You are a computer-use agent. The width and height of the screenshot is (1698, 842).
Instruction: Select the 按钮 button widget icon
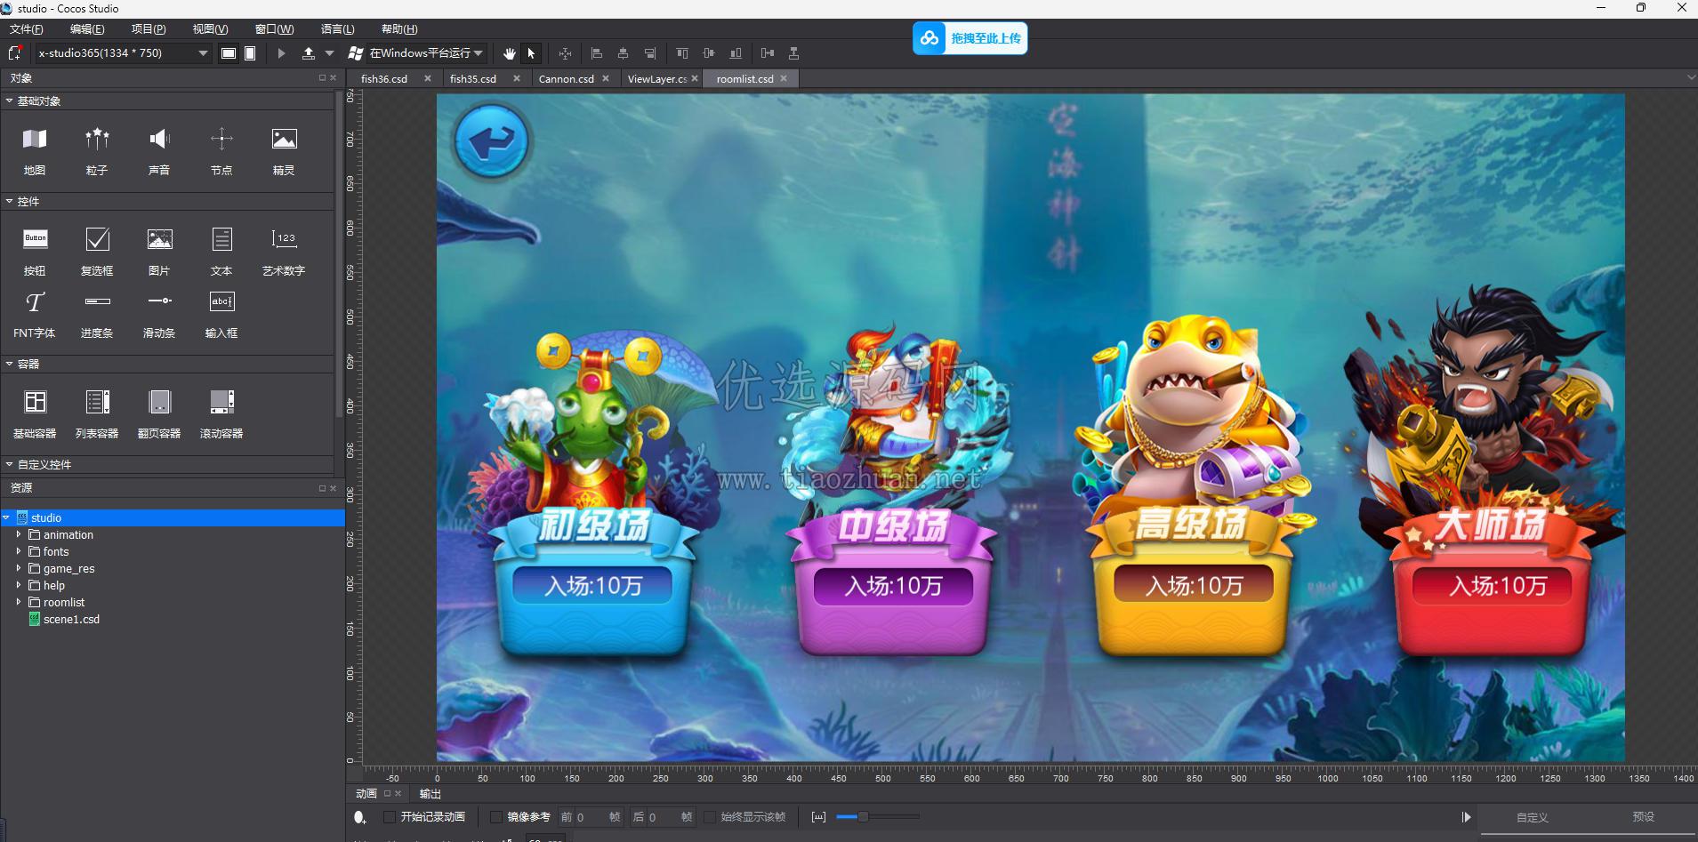[35, 239]
